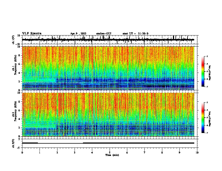Click the ch.2 spectrogram '2' kHz tick

pos(19,128)
